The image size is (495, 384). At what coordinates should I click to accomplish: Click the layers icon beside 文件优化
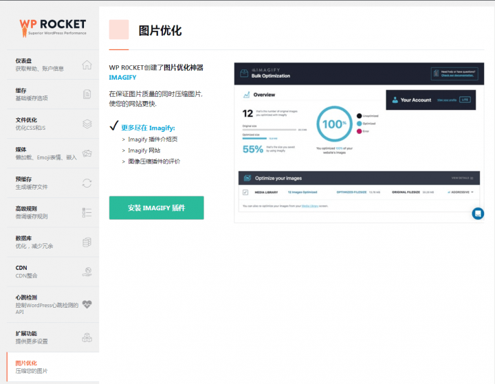(87, 124)
